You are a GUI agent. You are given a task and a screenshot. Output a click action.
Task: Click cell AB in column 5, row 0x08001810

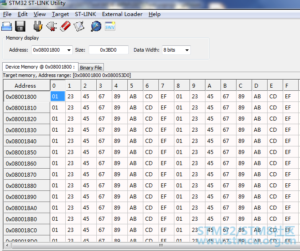[x=135, y=107]
